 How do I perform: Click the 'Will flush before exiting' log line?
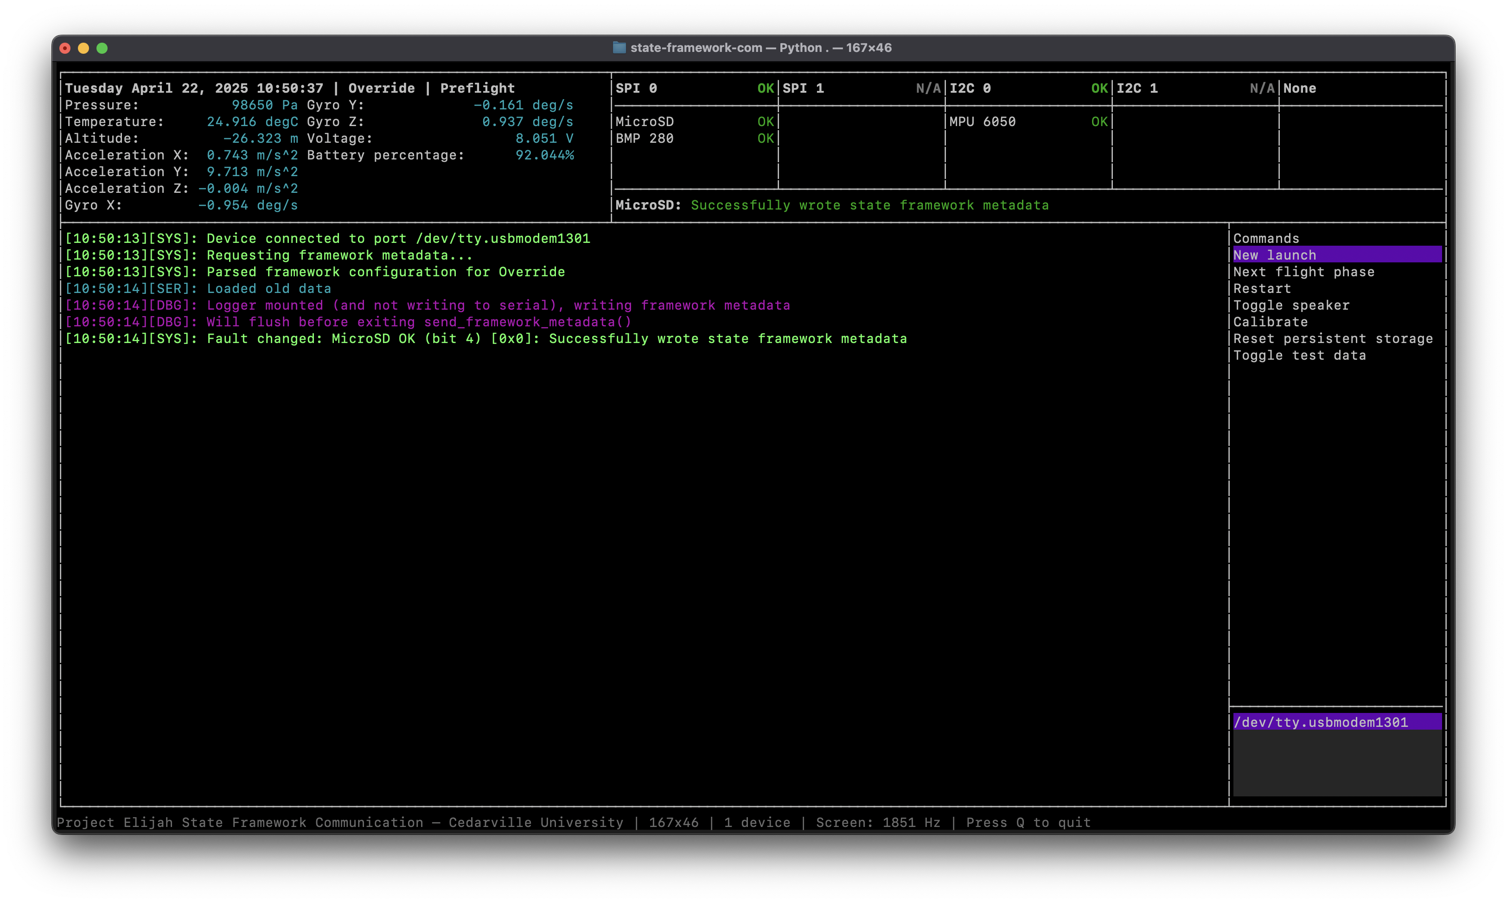348,322
